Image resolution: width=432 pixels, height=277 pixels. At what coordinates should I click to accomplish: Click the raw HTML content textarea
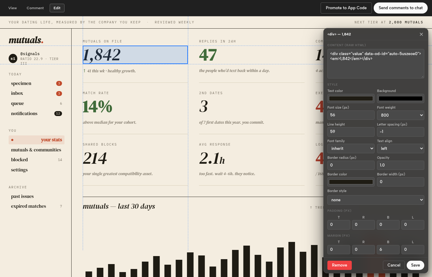click(376, 64)
